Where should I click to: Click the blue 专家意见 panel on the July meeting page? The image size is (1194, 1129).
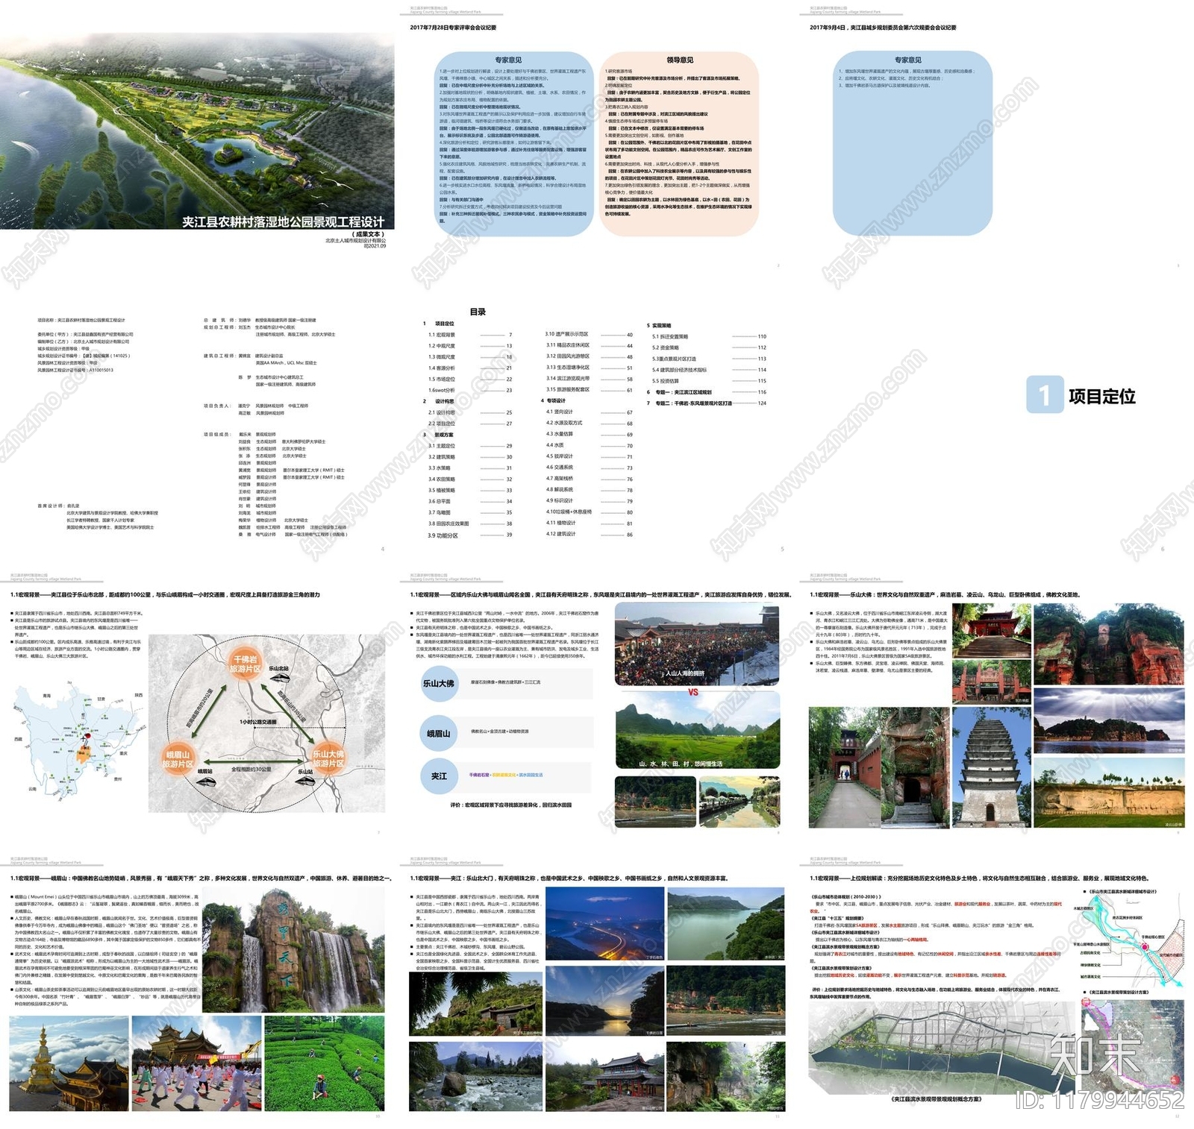[513, 143]
